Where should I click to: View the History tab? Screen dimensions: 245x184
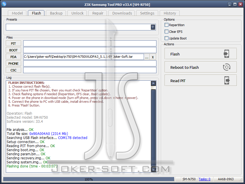(x=170, y=13)
